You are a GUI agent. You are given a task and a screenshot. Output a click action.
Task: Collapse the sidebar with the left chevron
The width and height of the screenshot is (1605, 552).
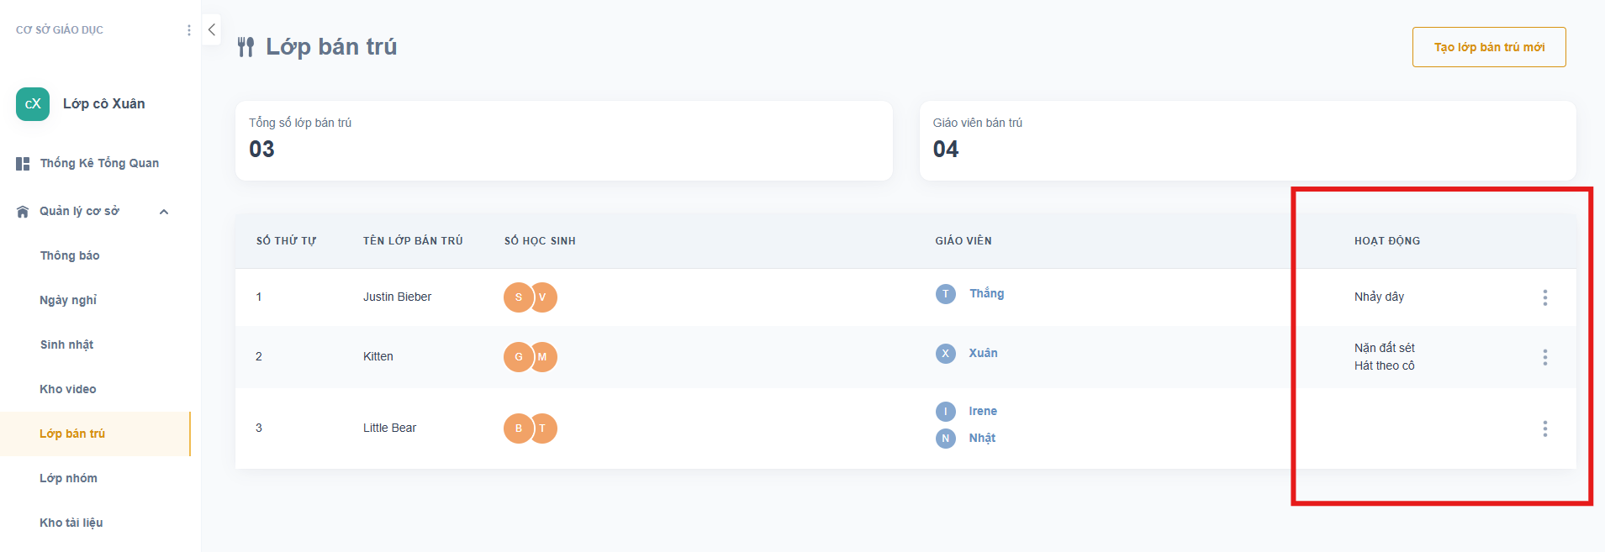pos(212,29)
